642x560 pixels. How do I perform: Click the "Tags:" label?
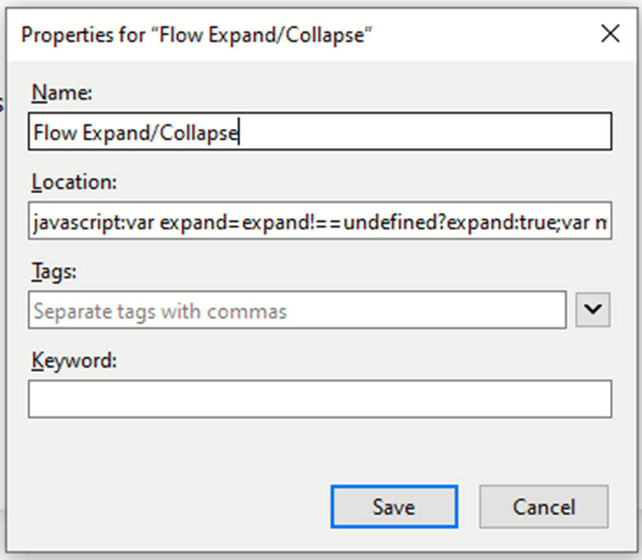(55, 271)
